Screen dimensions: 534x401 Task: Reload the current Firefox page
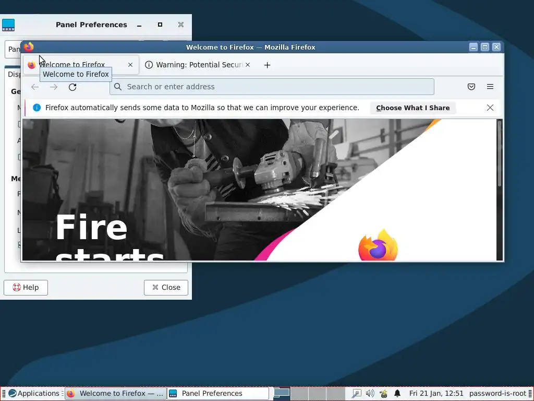[72, 87]
